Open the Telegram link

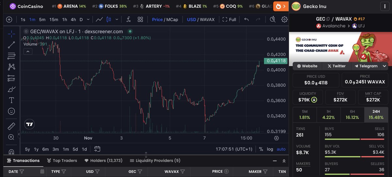366,66
